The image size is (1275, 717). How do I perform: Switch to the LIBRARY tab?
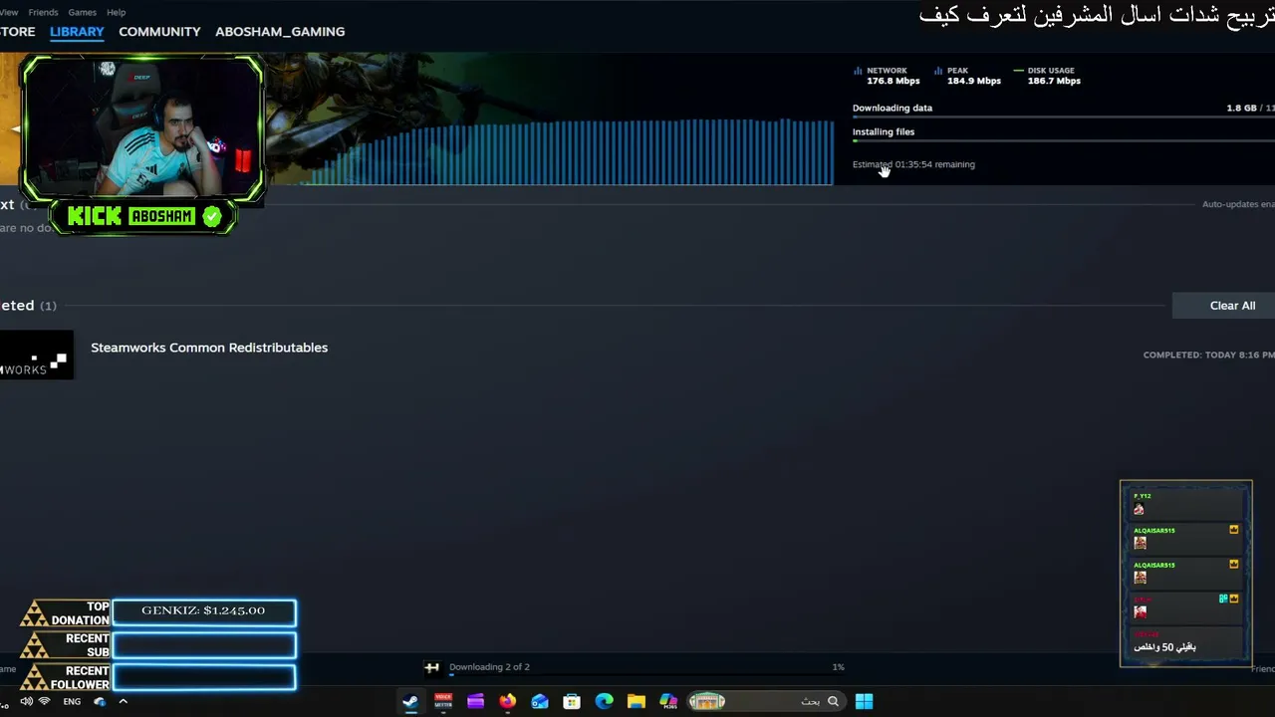click(x=77, y=32)
